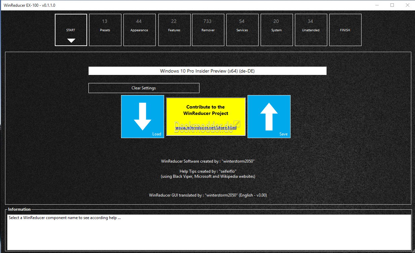Select the Remover tab

pyautogui.click(x=208, y=30)
